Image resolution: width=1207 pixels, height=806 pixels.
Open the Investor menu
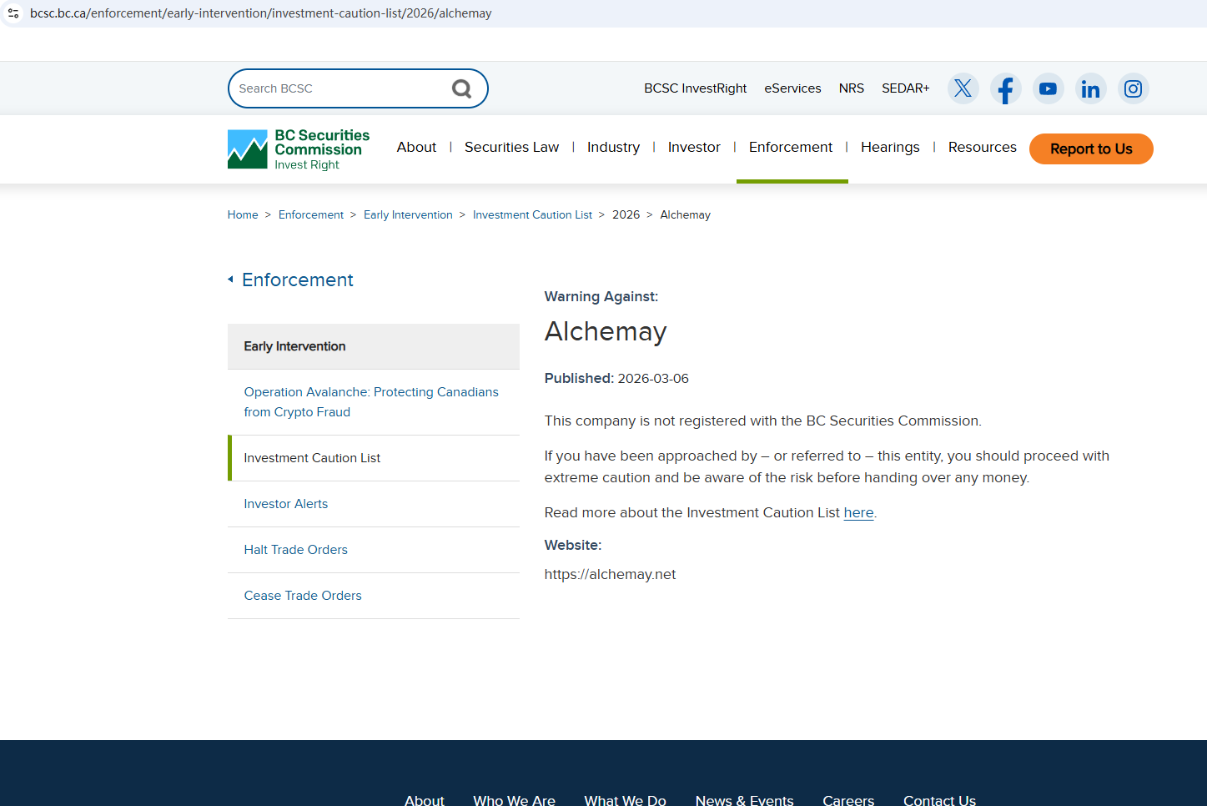694,148
